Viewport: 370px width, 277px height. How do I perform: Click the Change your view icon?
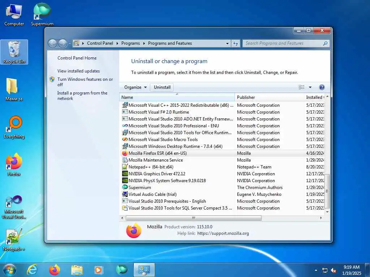coord(302,87)
